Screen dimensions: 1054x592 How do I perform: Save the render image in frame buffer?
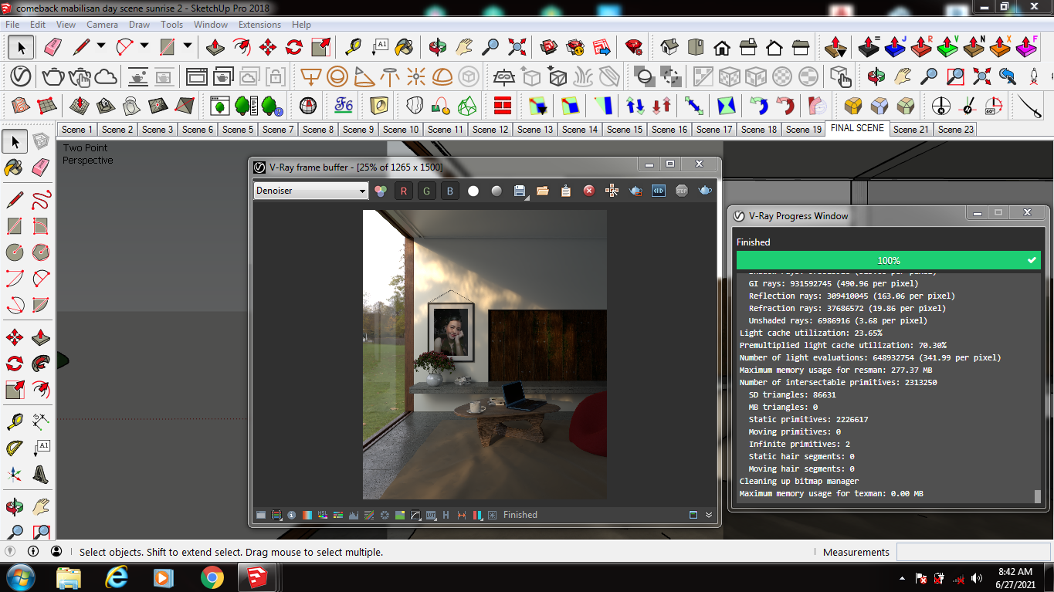[520, 191]
